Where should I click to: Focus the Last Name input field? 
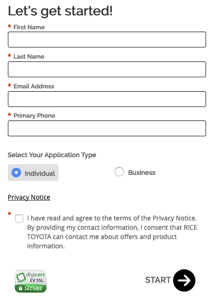pos(107,69)
